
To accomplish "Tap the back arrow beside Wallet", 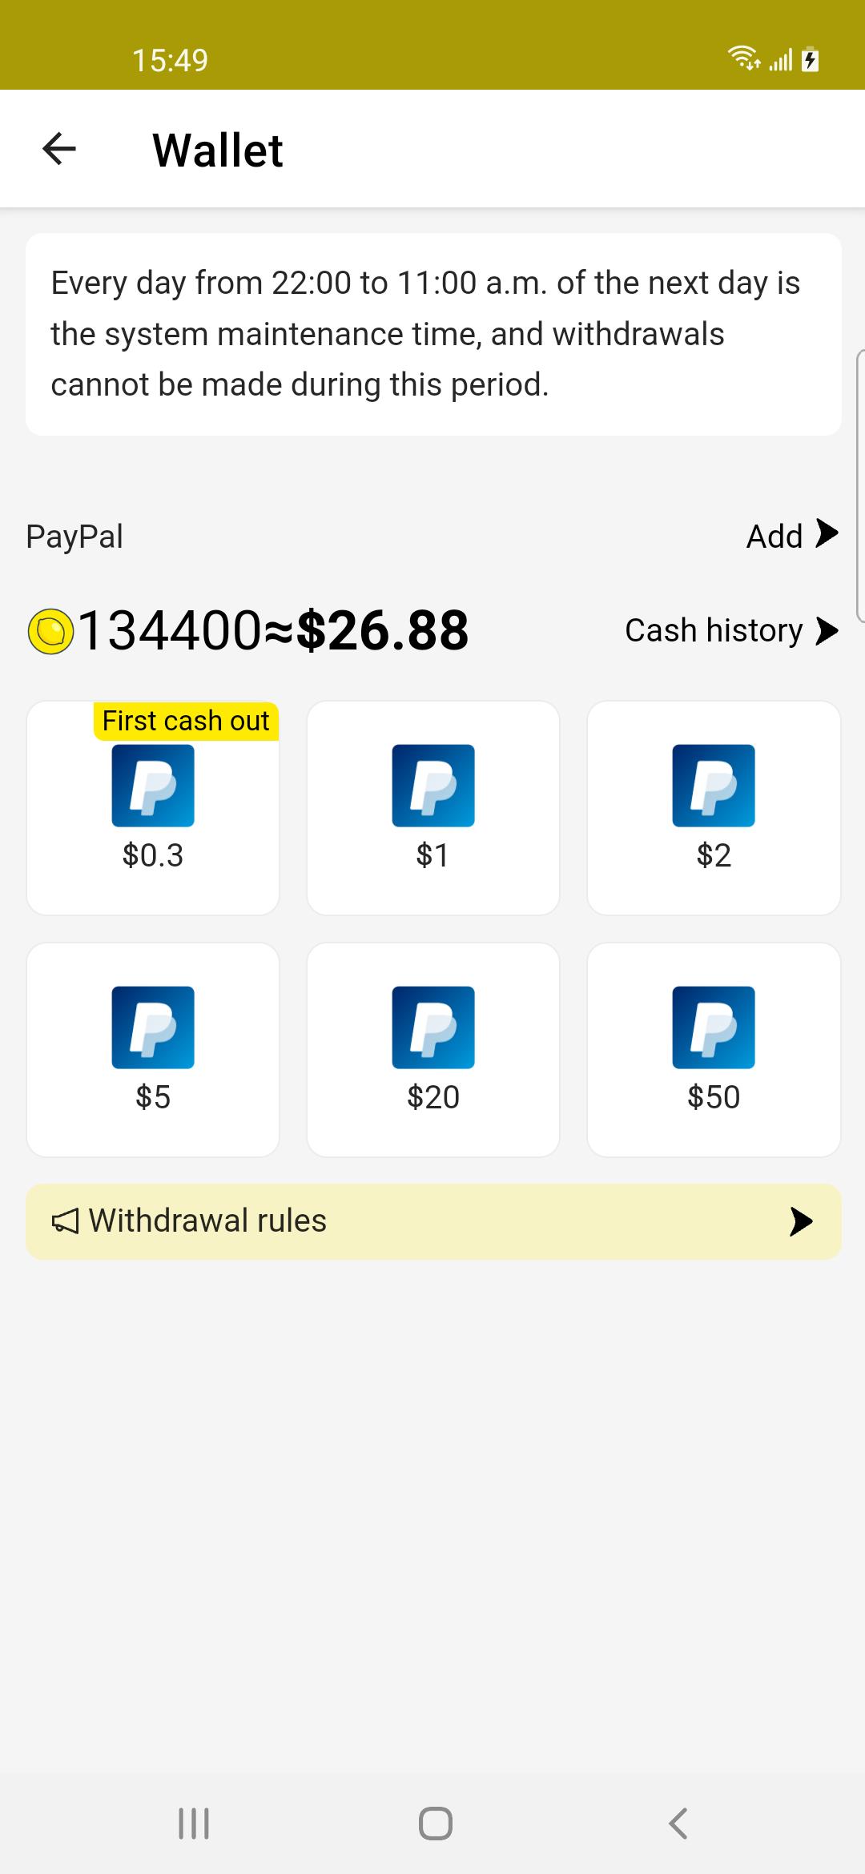I will [59, 149].
